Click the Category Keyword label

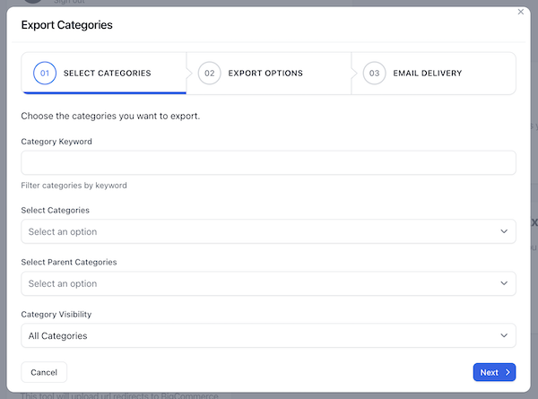(56, 142)
